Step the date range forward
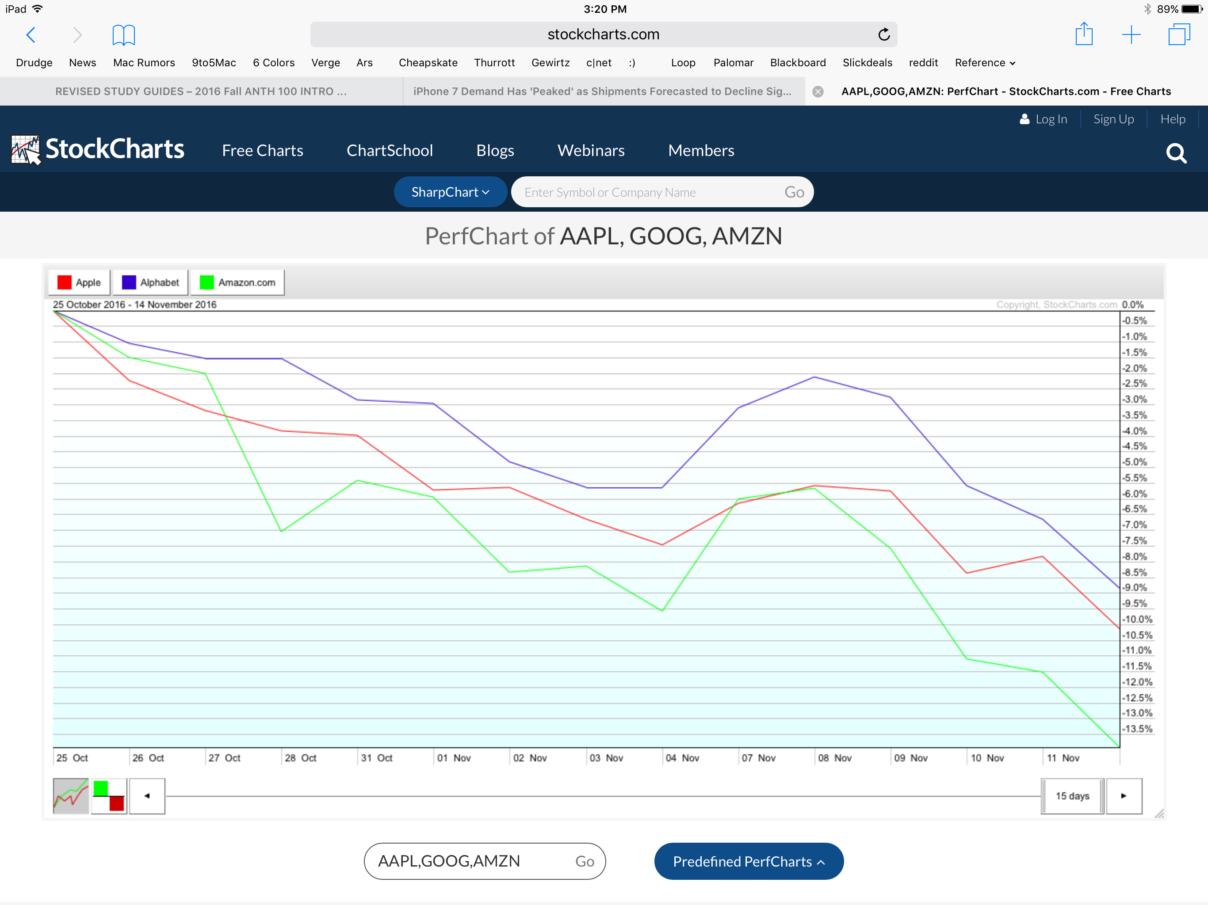This screenshot has height=905, width=1208. pos(1124,796)
